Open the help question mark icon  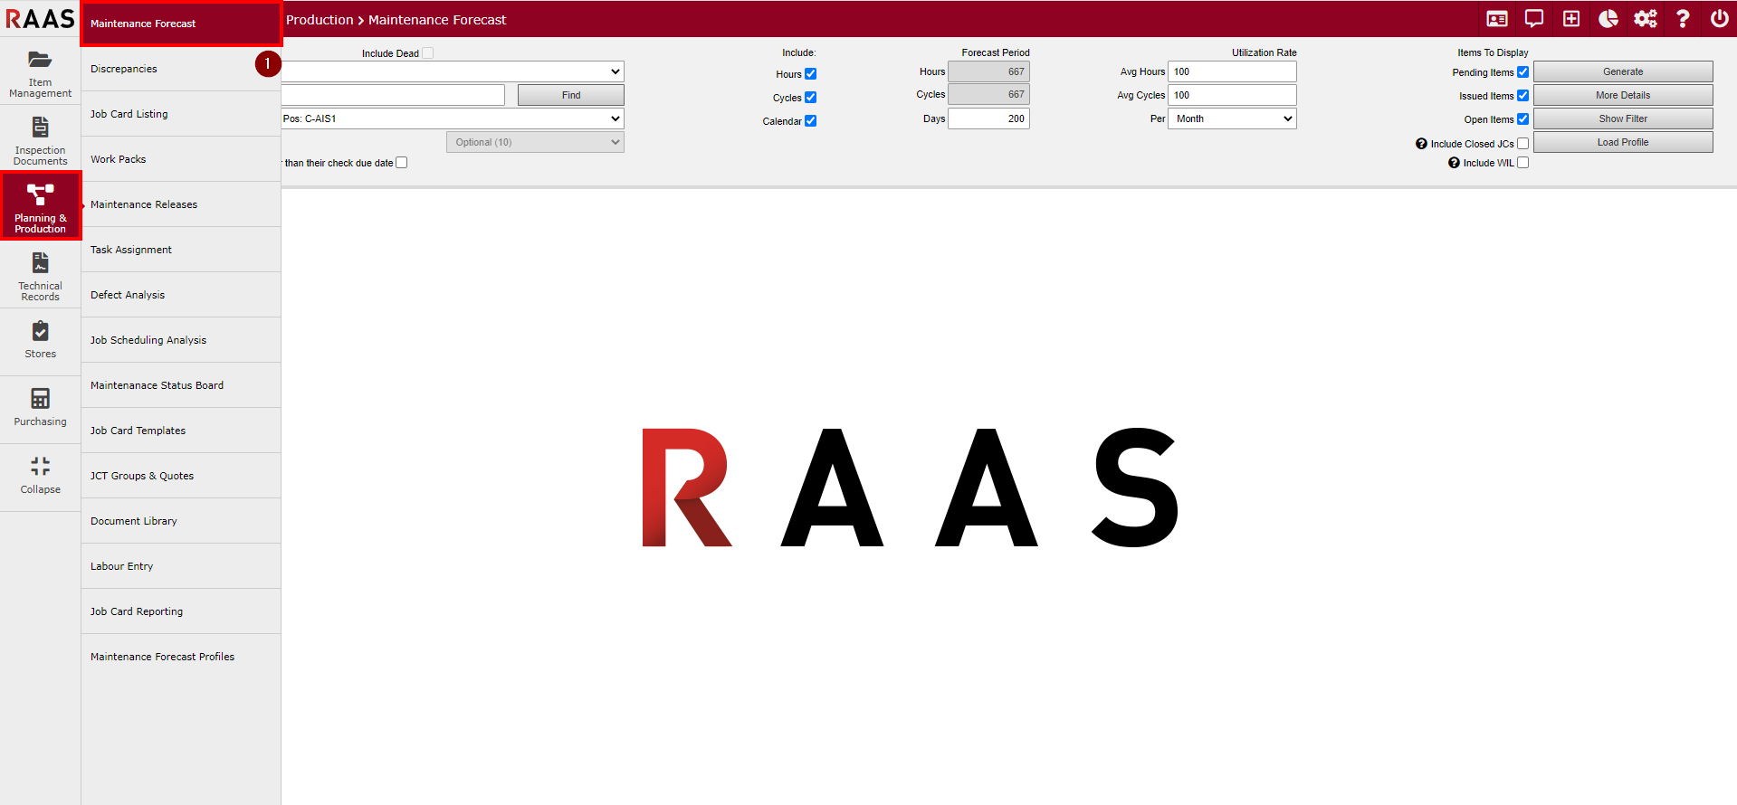click(x=1682, y=19)
